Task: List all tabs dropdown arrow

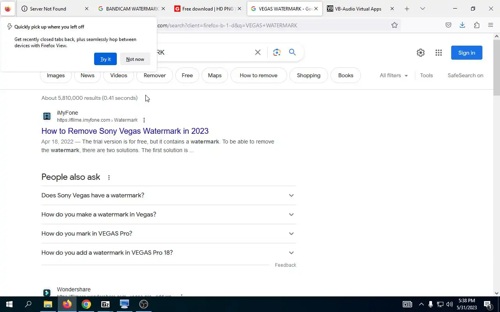Action: click(x=422, y=9)
